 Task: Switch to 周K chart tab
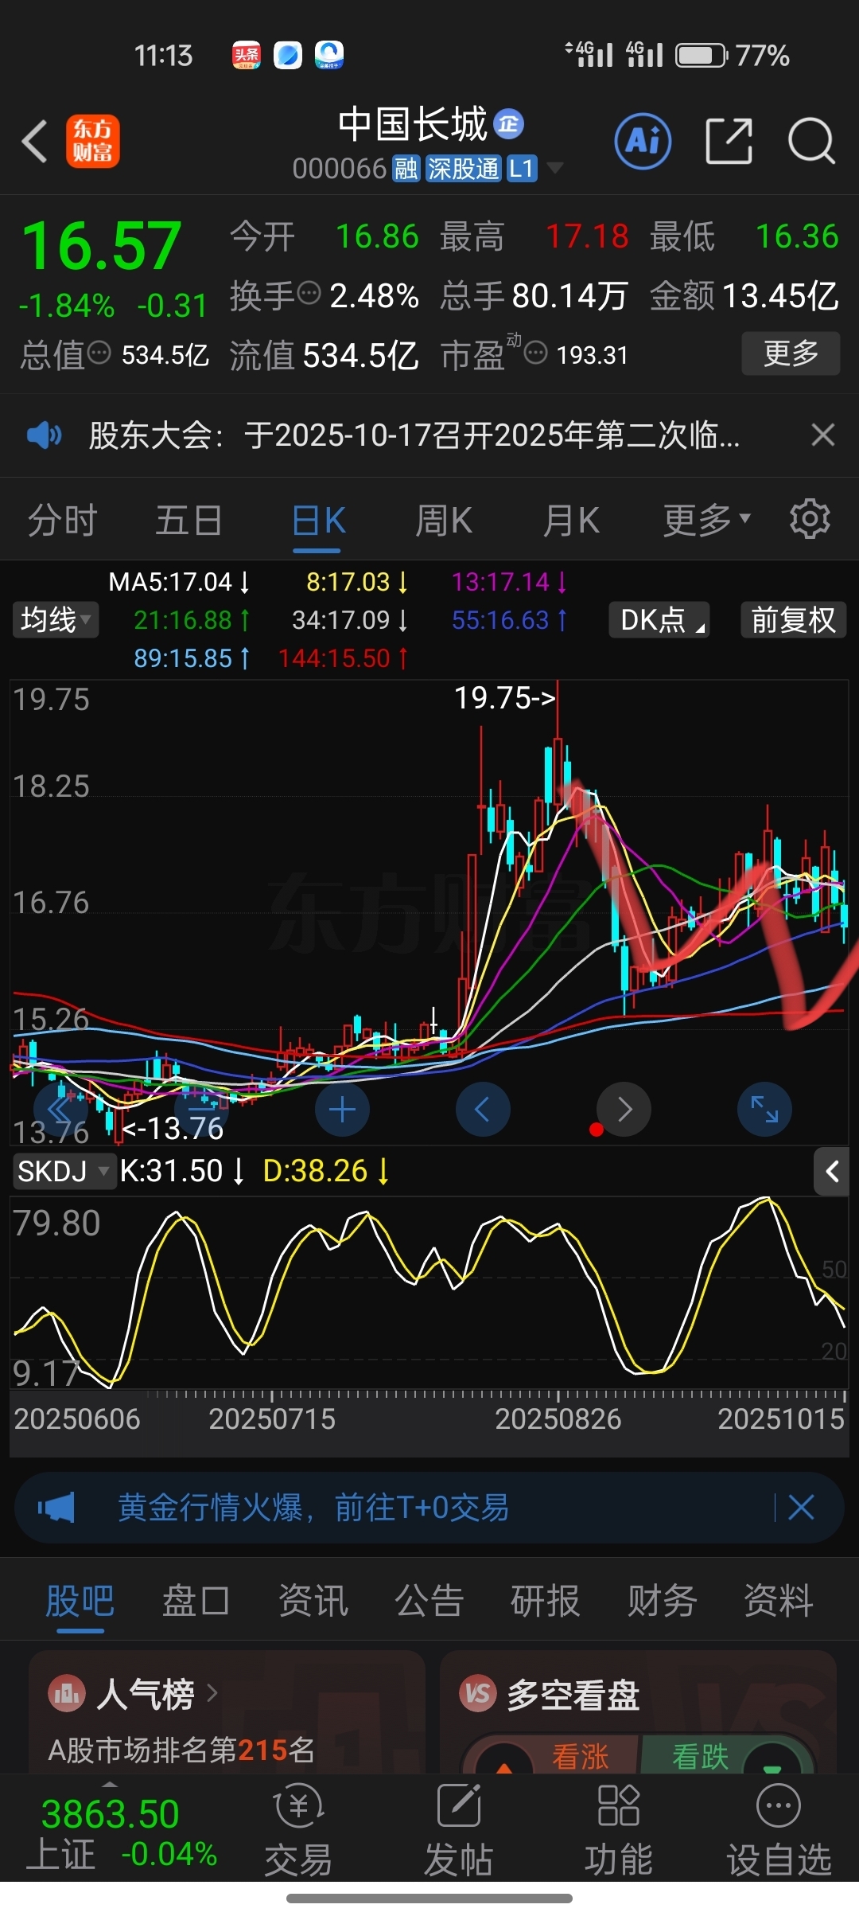pyautogui.click(x=444, y=521)
